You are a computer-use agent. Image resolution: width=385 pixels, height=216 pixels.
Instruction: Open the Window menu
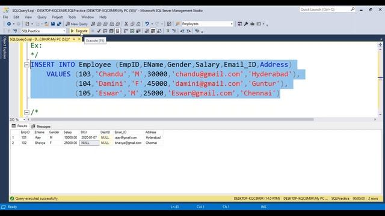(x=87, y=17)
